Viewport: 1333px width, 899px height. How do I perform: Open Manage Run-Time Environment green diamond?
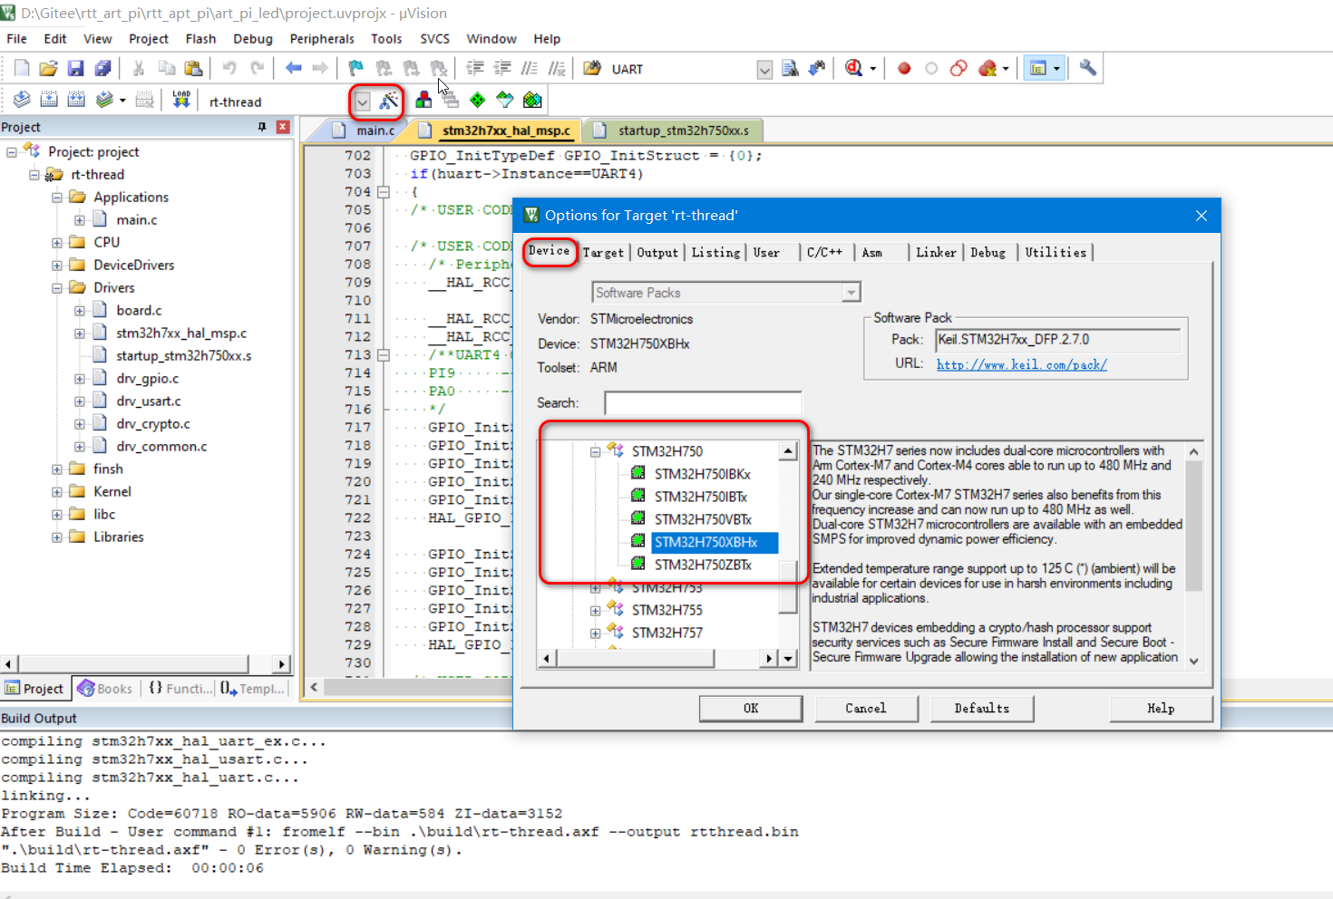coord(478,101)
